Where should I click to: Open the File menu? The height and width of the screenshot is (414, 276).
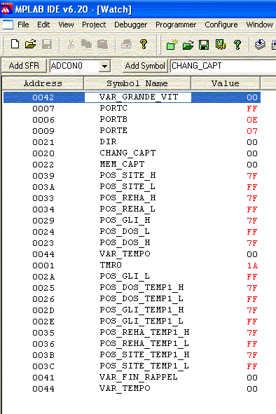pyautogui.click(x=23, y=25)
